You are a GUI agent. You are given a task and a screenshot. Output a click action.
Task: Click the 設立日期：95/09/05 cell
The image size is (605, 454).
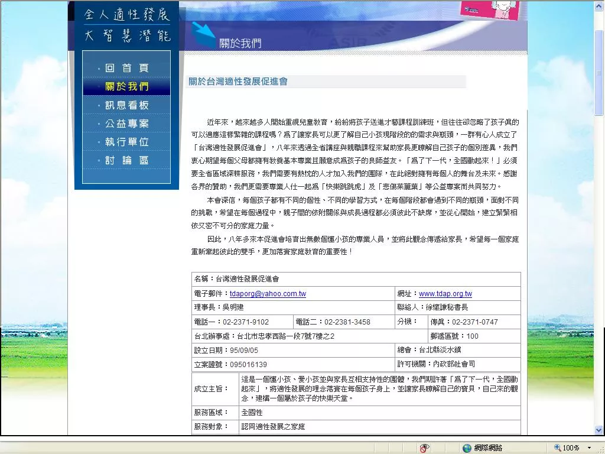click(293, 350)
